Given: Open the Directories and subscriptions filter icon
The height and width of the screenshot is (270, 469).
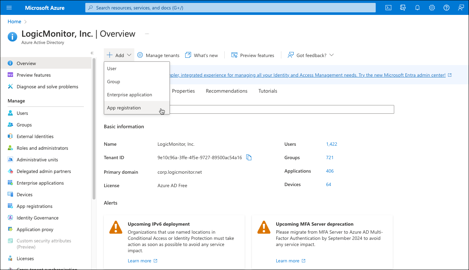Looking at the screenshot, I should pyautogui.click(x=403, y=8).
